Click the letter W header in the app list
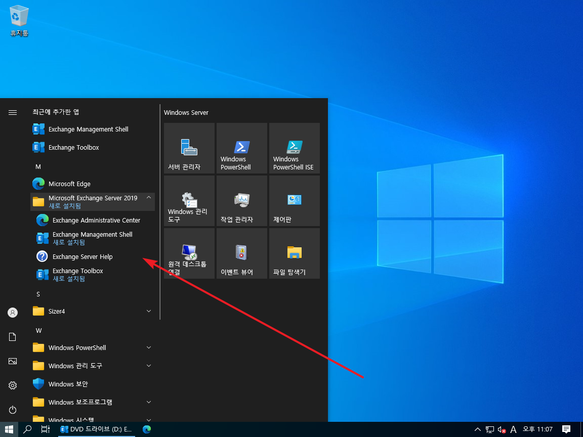583x437 pixels. pyautogui.click(x=38, y=330)
